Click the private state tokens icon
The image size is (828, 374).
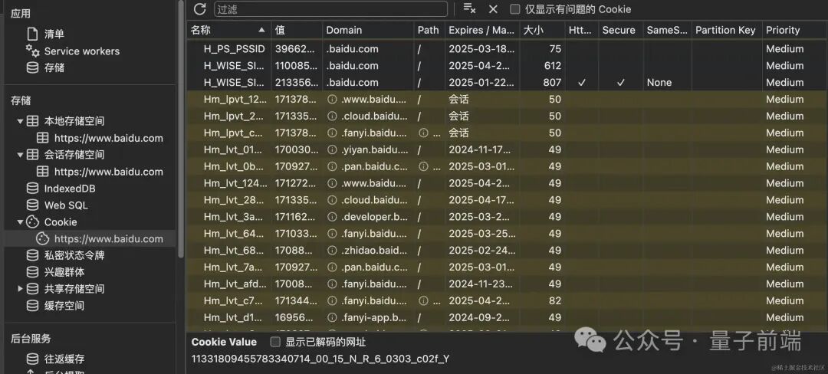pos(33,255)
